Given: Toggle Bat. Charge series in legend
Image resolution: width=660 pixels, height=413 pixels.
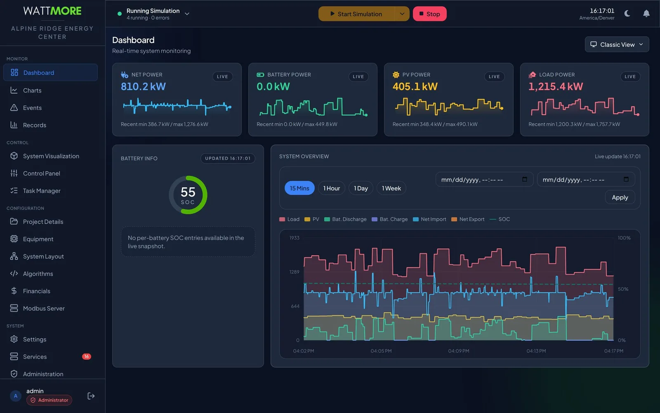Looking at the screenshot, I should click(389, 219).
